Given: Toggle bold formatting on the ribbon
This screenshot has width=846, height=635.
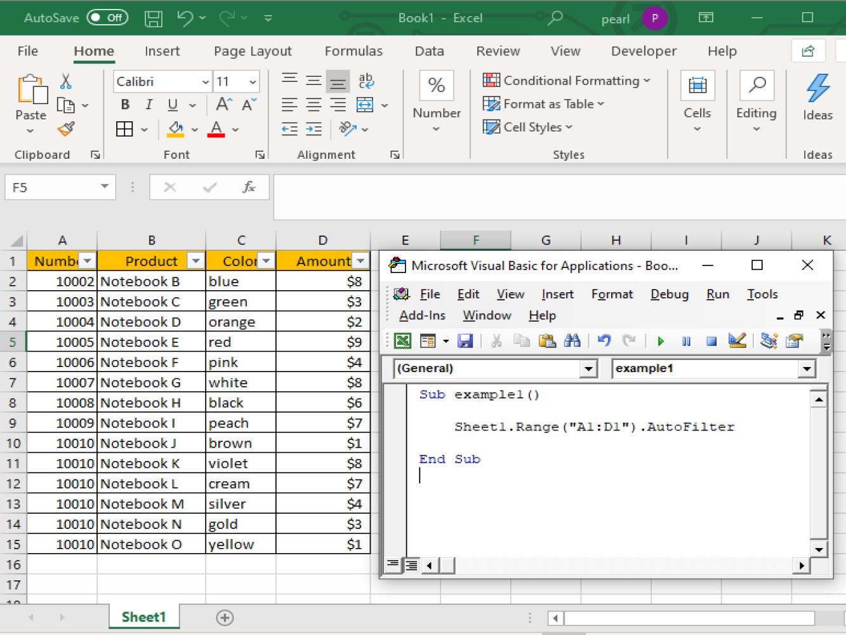Looking at the screenshot, I should pyautogui.click(x=124, y=105).
